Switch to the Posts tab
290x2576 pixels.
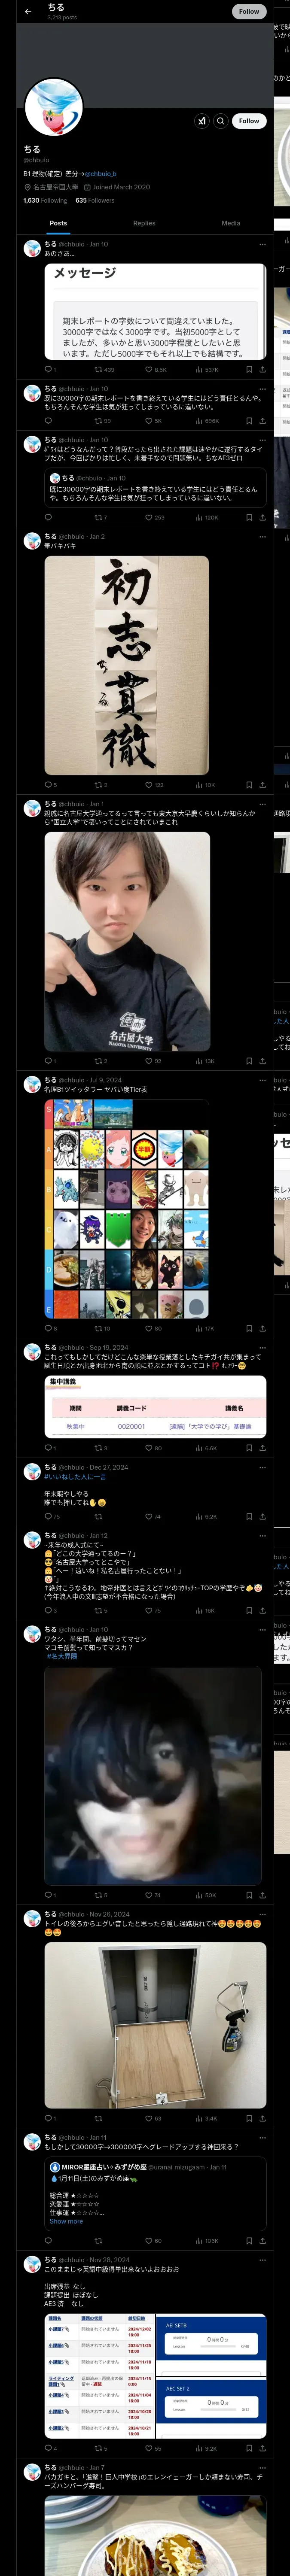[59, 223]
